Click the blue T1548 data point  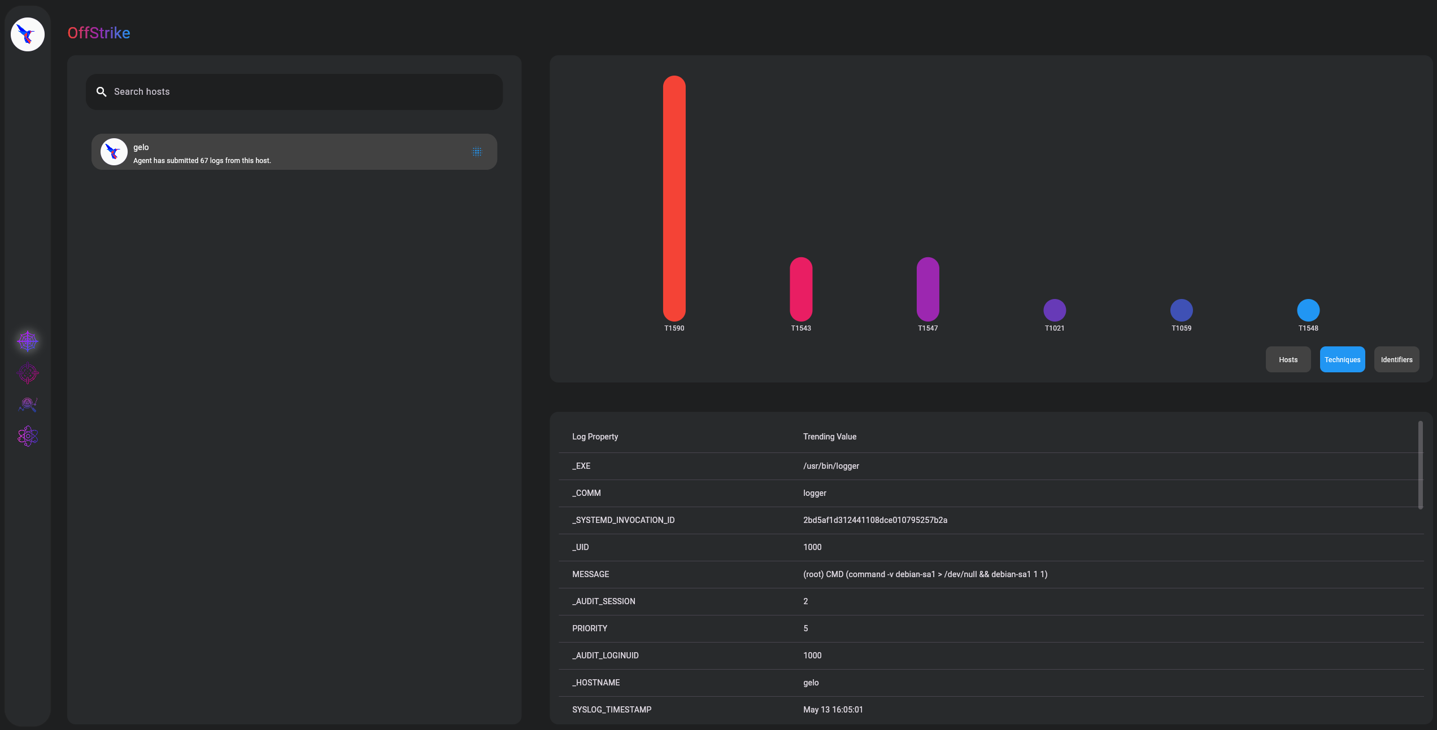(1308, 310)
